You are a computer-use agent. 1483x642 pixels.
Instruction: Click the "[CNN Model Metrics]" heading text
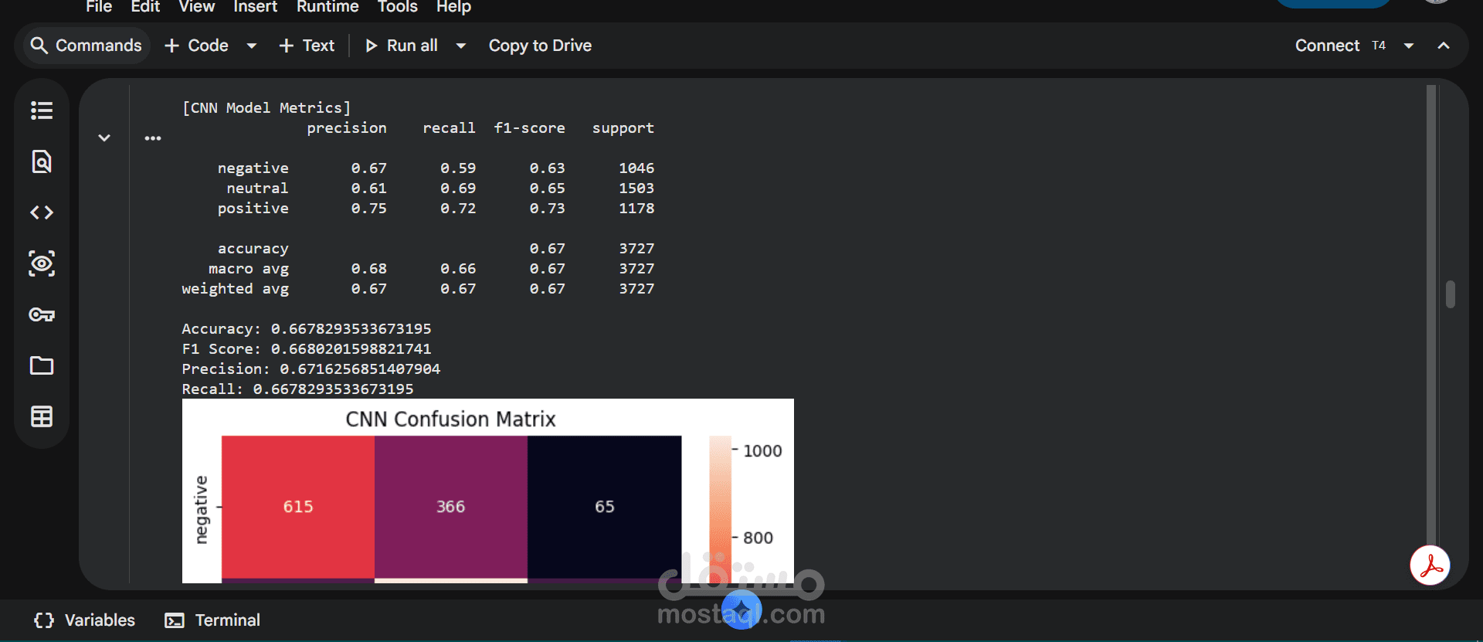[266, 108]
